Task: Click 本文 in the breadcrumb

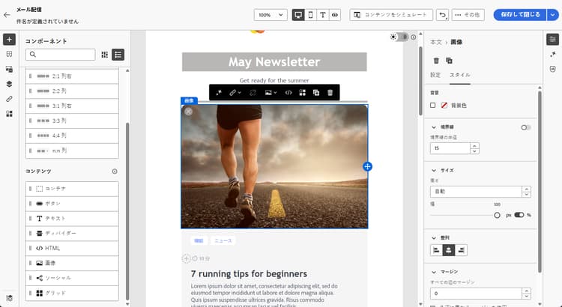Action: (x=436, y=42)
